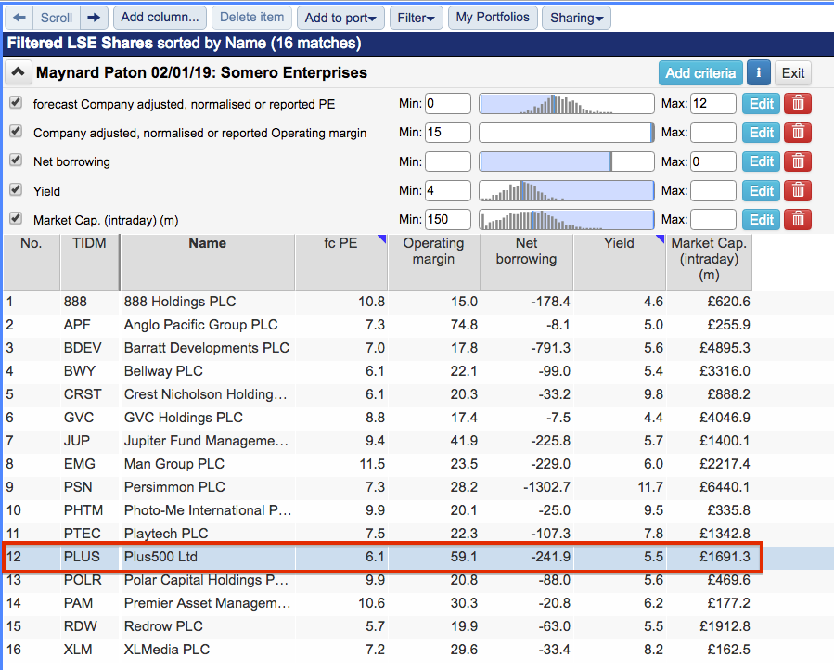Edit the Operating margin criterion
Screen dimensions: 834x670
click(761, 133)
